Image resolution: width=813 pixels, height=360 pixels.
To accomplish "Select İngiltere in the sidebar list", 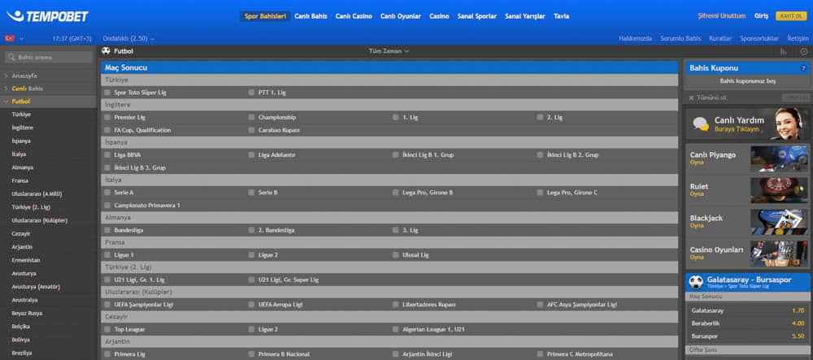I will (22, 128).
